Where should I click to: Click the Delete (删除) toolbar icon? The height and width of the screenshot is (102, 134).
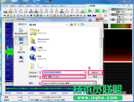click(x=62, y=11)
